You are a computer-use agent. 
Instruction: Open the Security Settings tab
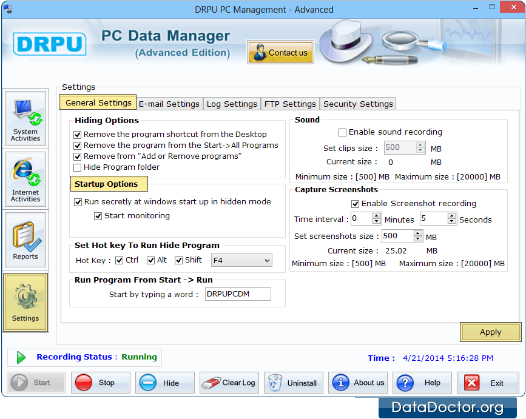click(x=358, y=104)
